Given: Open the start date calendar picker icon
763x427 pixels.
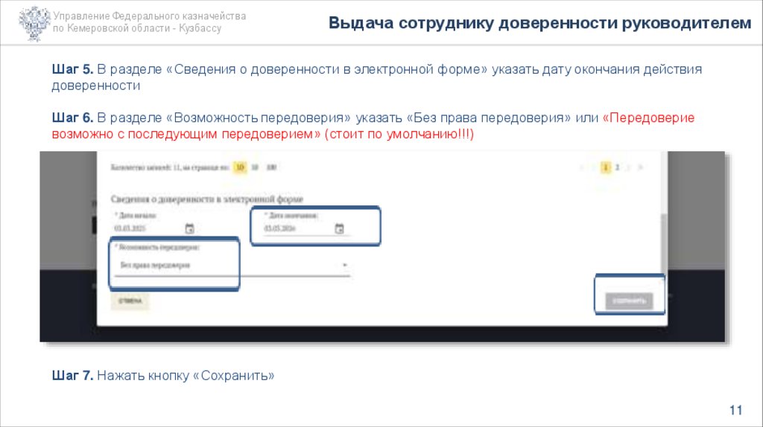Looking at the screenshot, I should click(189, 228).
